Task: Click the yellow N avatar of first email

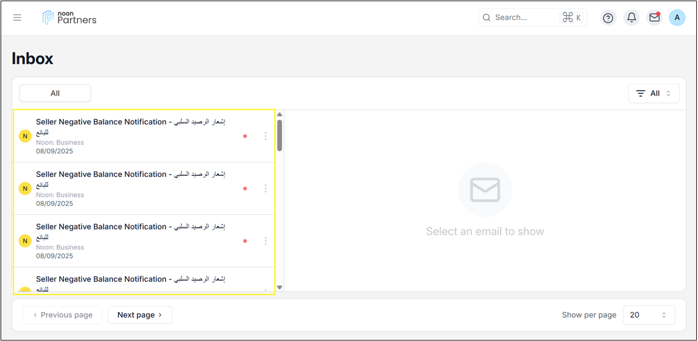Action: (25, 136)
